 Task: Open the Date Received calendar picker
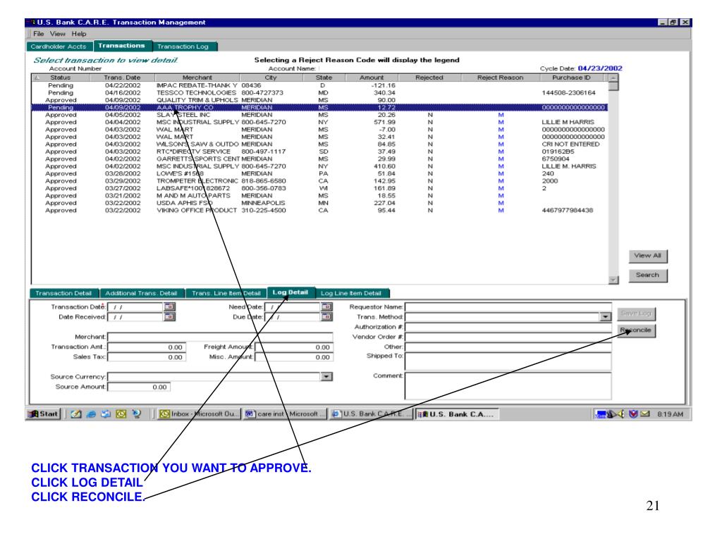tap(169, 316)
